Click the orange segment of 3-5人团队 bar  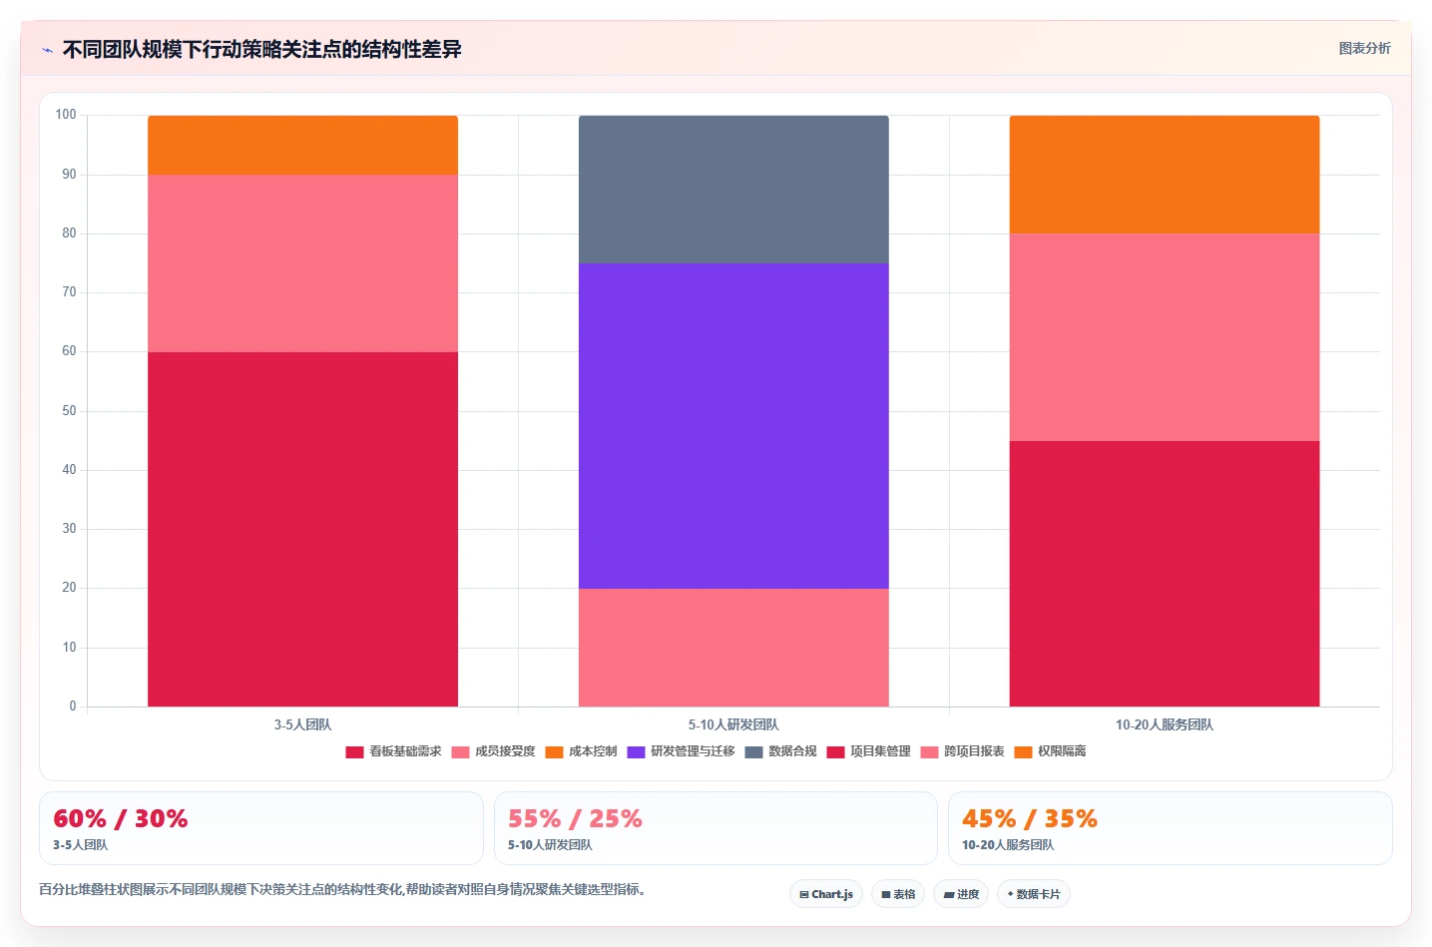coord(302,145)
